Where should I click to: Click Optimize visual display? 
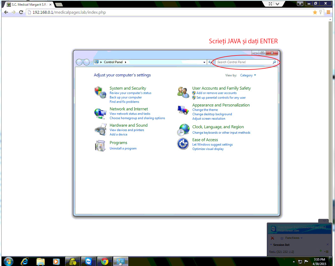(208, 149)
